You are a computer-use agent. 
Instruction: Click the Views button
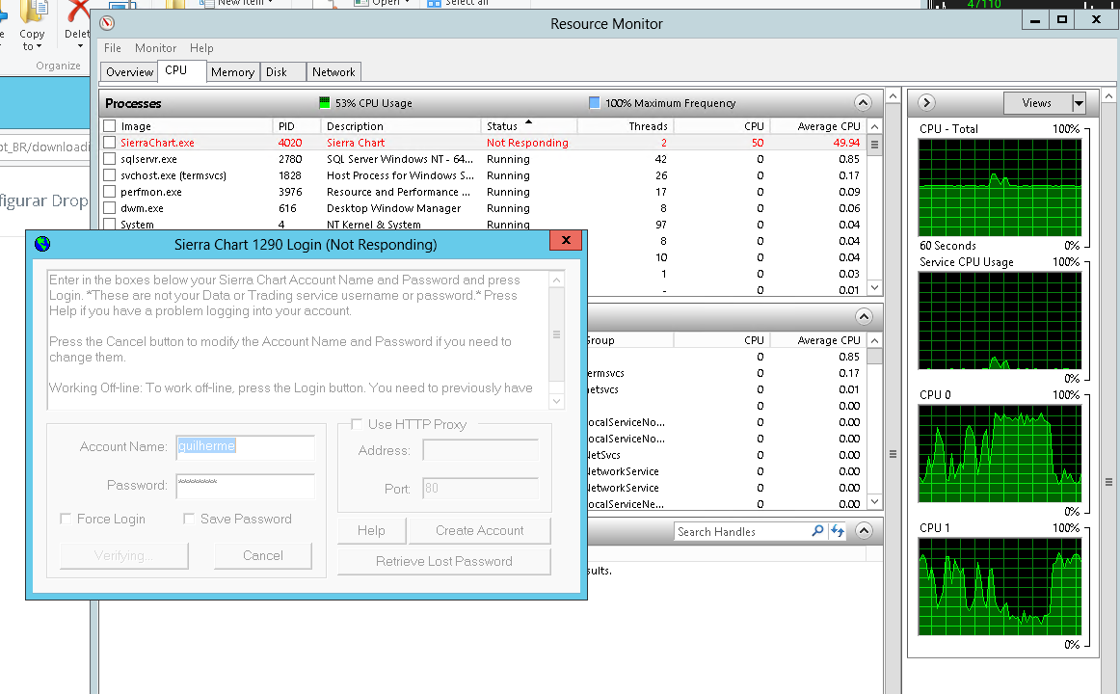[x=1037, y=103]
